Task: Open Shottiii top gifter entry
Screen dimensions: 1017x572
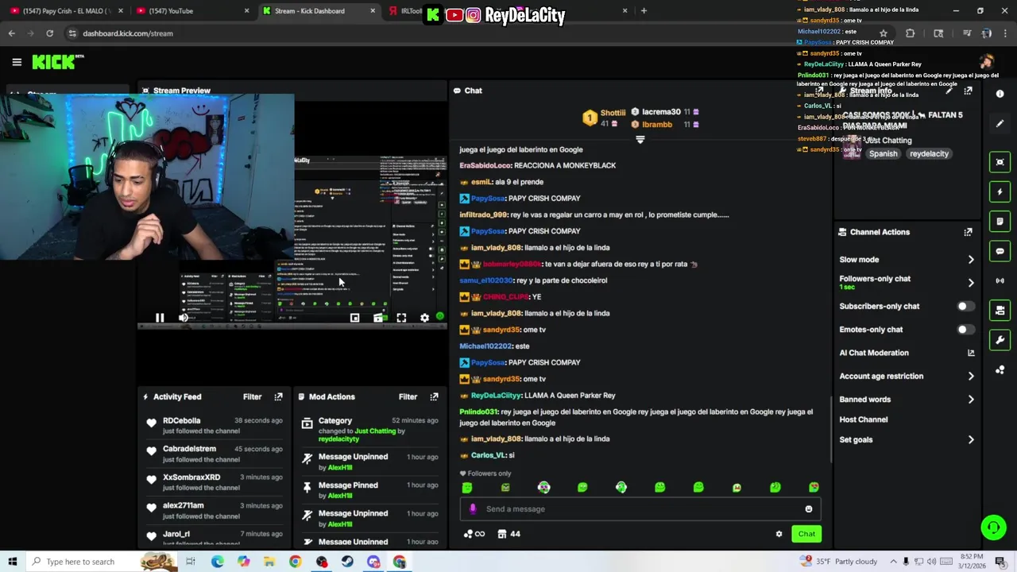Action: pyautogui.click(x=606, y=118)
